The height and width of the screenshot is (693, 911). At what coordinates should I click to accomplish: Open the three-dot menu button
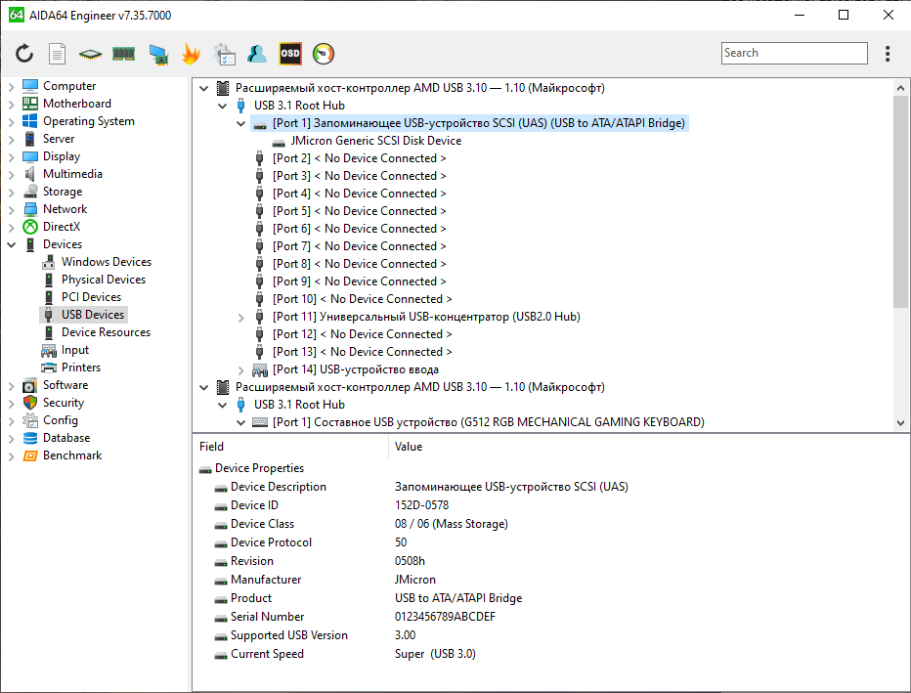(888, 54)
